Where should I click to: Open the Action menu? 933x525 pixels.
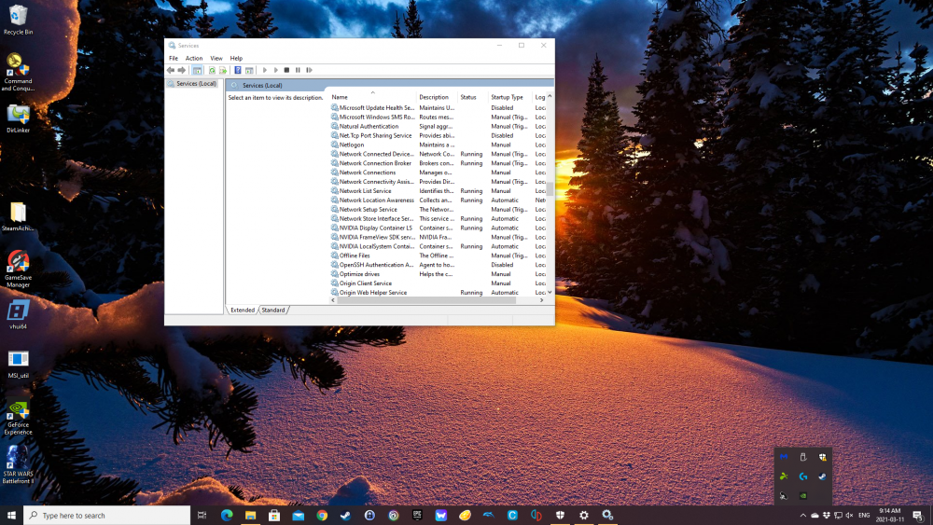tap(194, 58)
